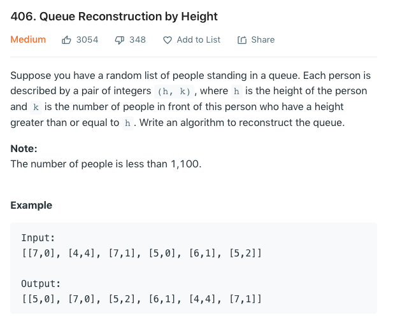
Task: Click the thumbs-down dislike icon
Action: coord(119,40)
